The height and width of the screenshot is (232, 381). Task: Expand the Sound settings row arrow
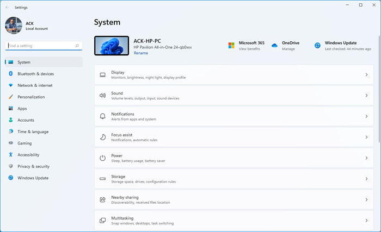366,96
